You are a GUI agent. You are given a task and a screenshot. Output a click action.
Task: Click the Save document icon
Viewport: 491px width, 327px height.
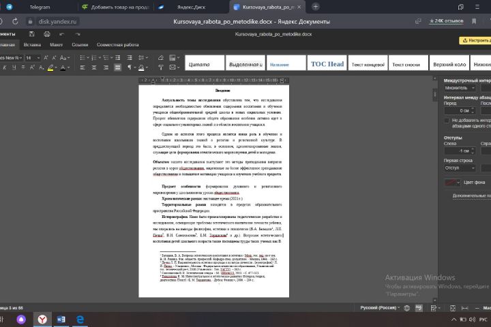click(31, 34)
